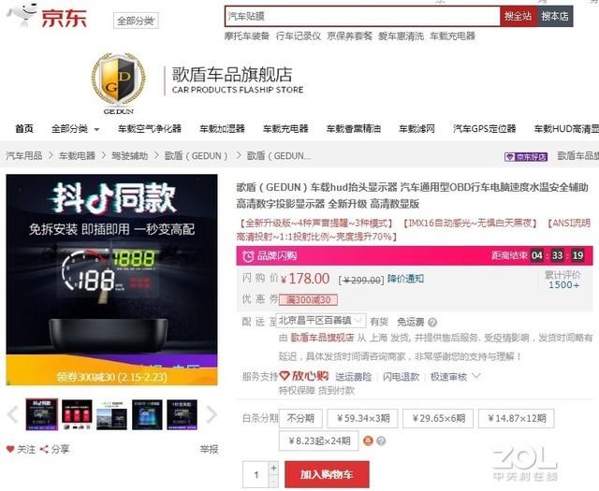This screenshot has width=599, height=491.
Task: Click 驾驶辅助 breadcrumb
Action: [129, 156]
